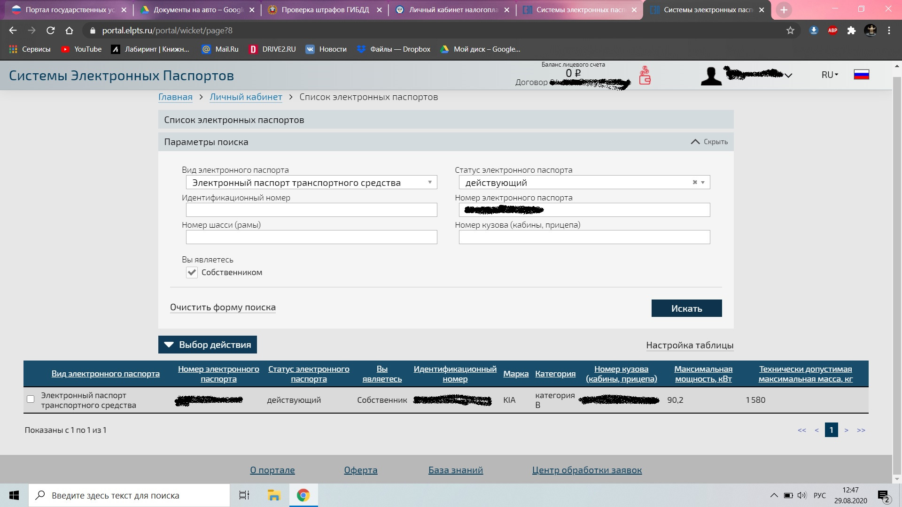Screen dimensions: 902x507
Task: Open the DRIVE2.RU bookmark
Action: (x=272, y=49)
